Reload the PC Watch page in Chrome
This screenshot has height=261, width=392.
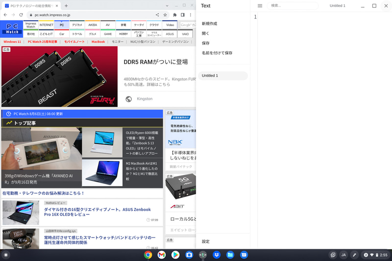click(x=21, y=15)
